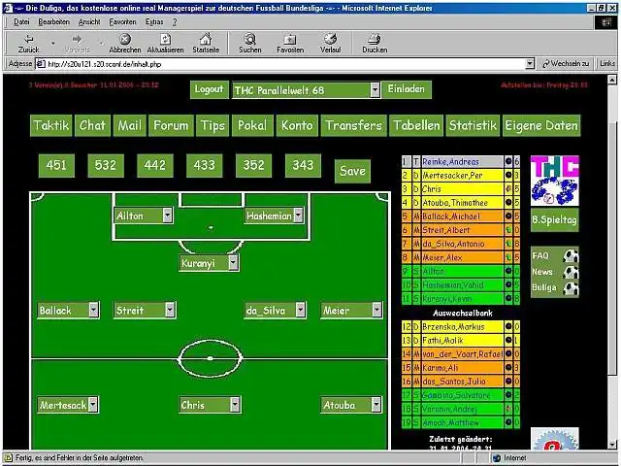Click the Internet zone icon in status bar
The height and width of the screenshot is (466, 621).
click(496, 458)
